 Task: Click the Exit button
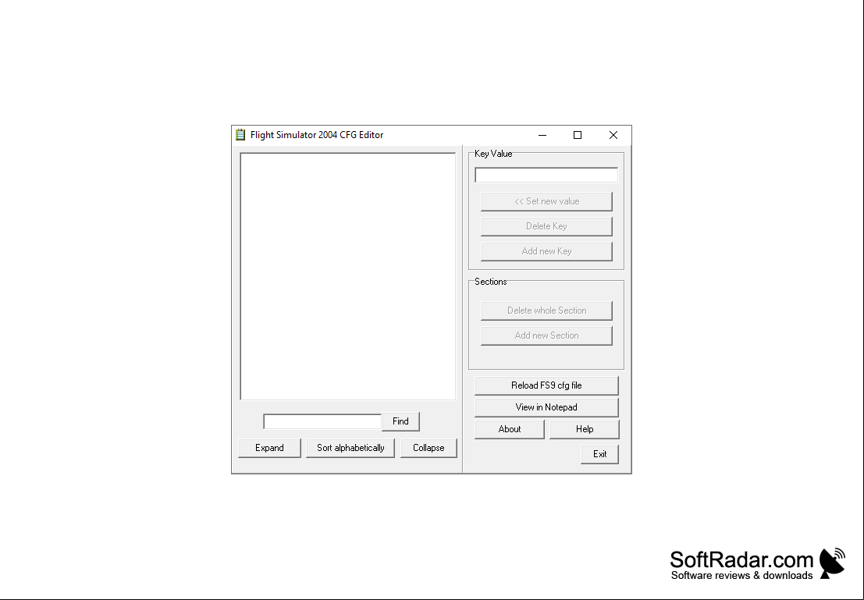[x=600, y=454]
